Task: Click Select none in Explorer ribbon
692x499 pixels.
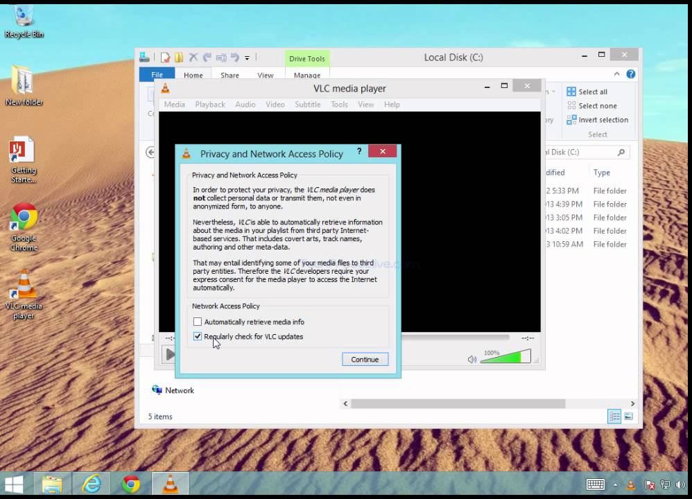Action: tap(592, 106)
